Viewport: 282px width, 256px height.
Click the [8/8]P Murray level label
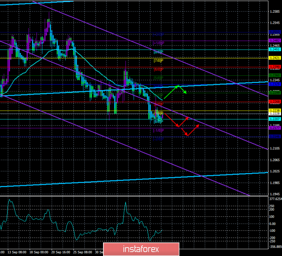coord(158,52)
